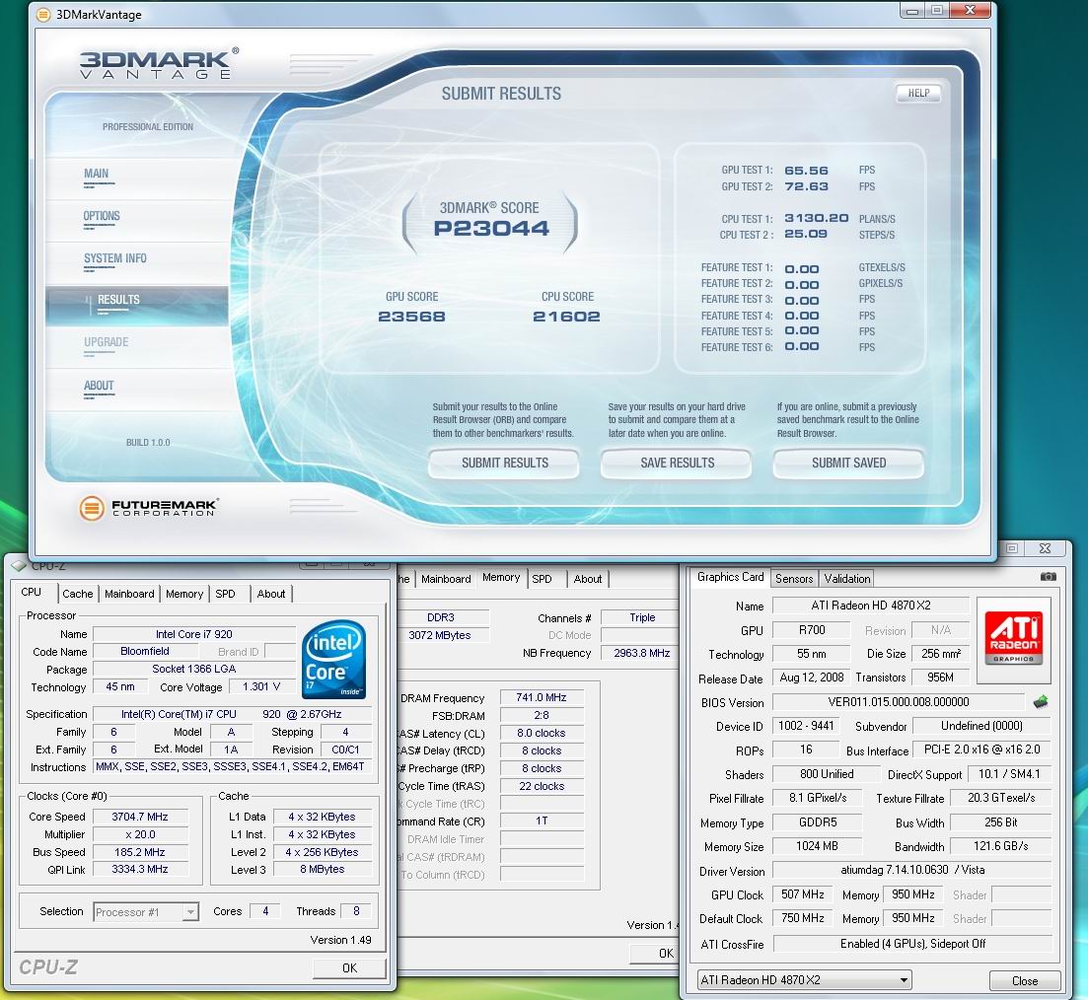Click the HELP button in 3DMark
Screen dimensions: 1088x1000
pos(918,93)
